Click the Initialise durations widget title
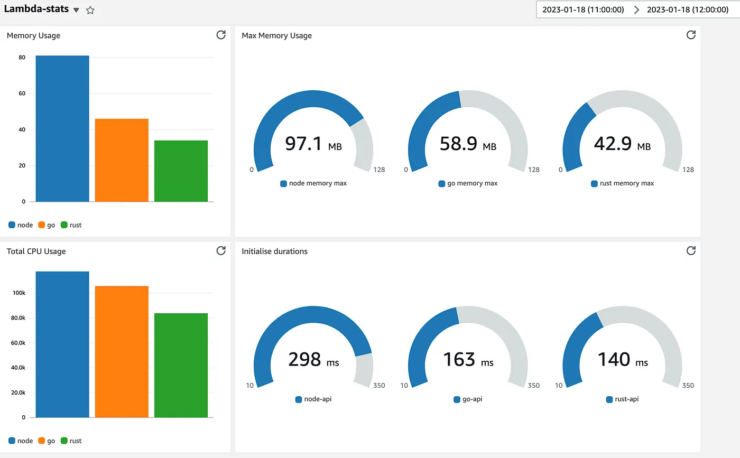The image size is (740, 458). [274, 251]
